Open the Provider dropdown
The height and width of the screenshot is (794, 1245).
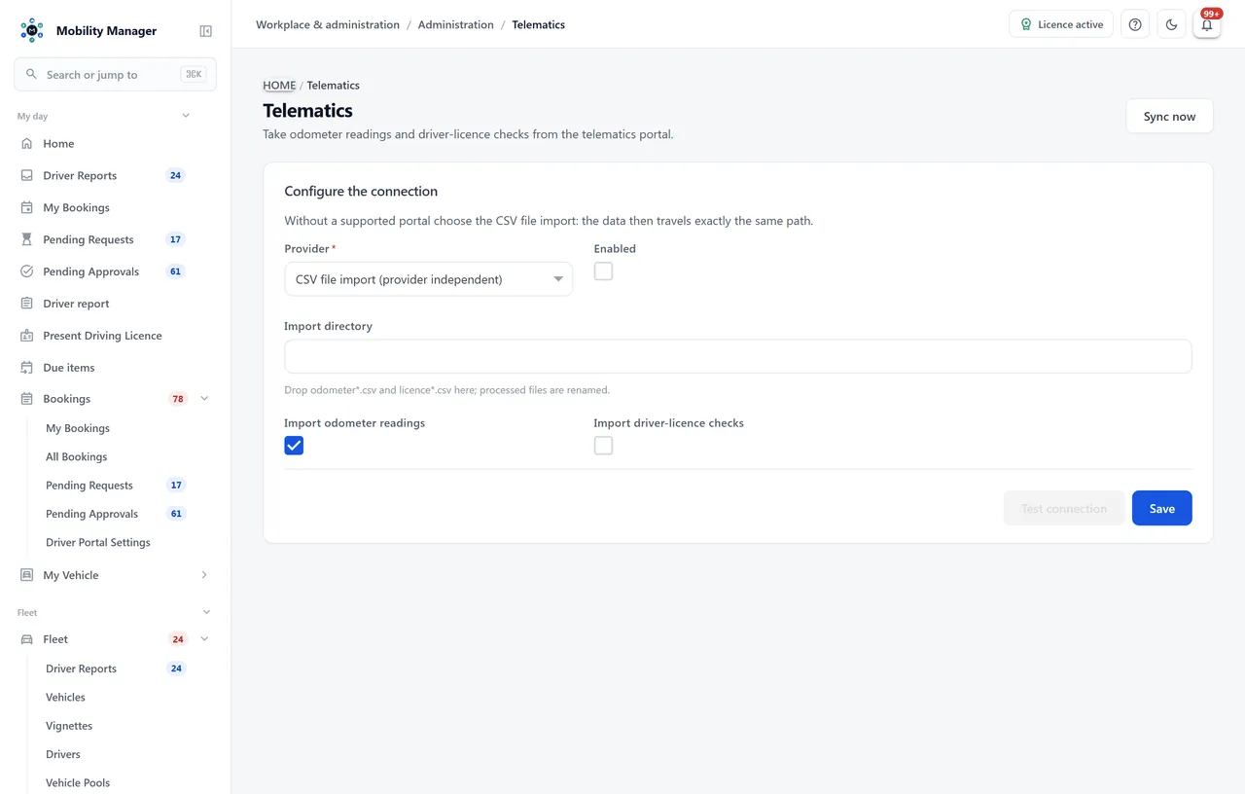click(428, 279)
